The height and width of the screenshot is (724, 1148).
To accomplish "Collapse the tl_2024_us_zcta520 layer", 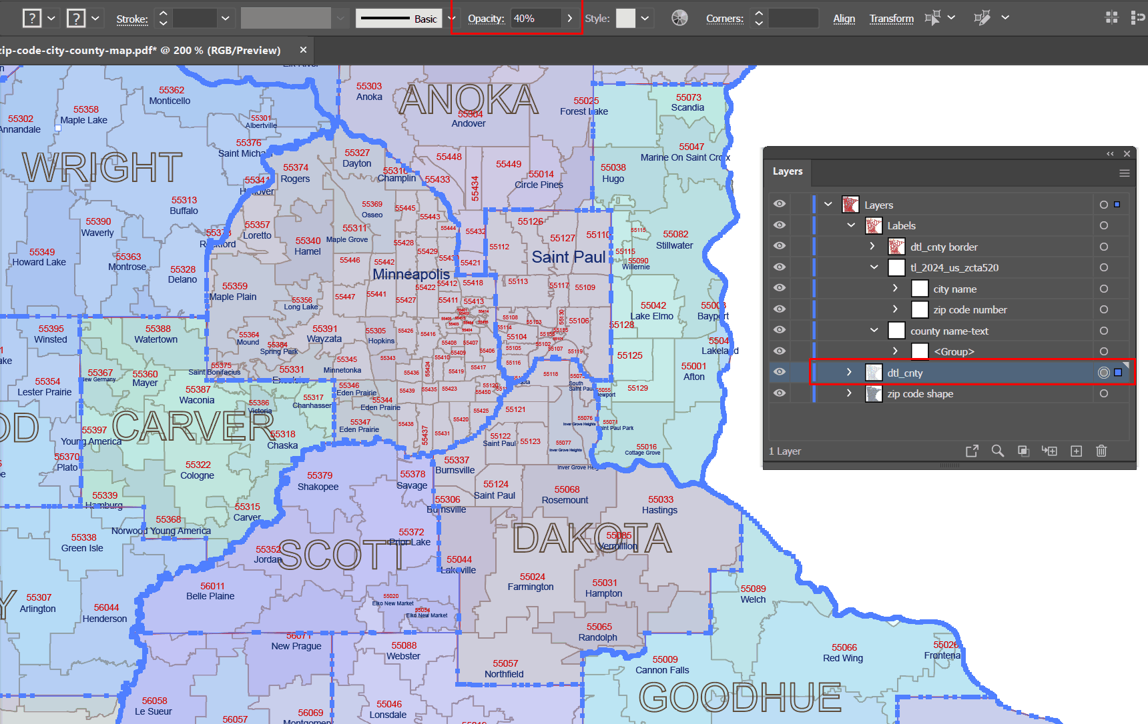I will tap(874, 267).
